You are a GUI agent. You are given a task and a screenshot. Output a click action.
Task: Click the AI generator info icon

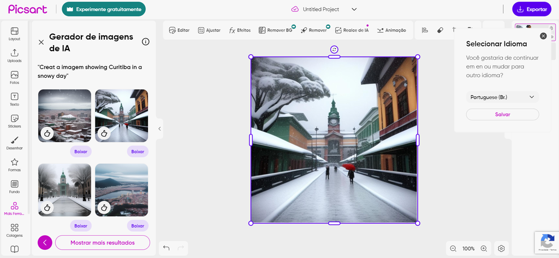(x=146, y=42)
